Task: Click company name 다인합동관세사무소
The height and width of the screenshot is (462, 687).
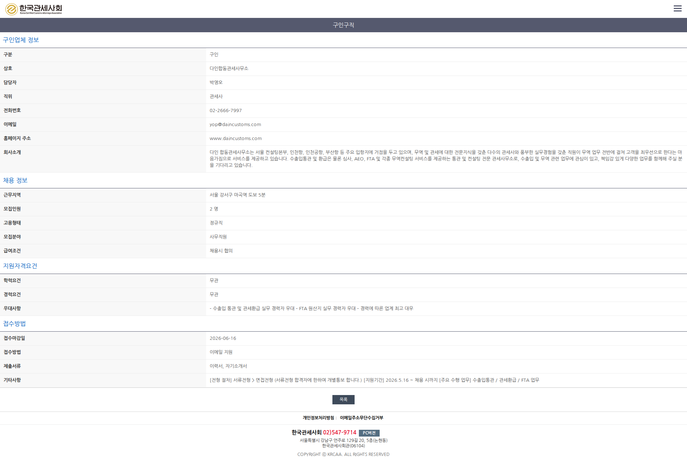Action: [x=229, y=68]
